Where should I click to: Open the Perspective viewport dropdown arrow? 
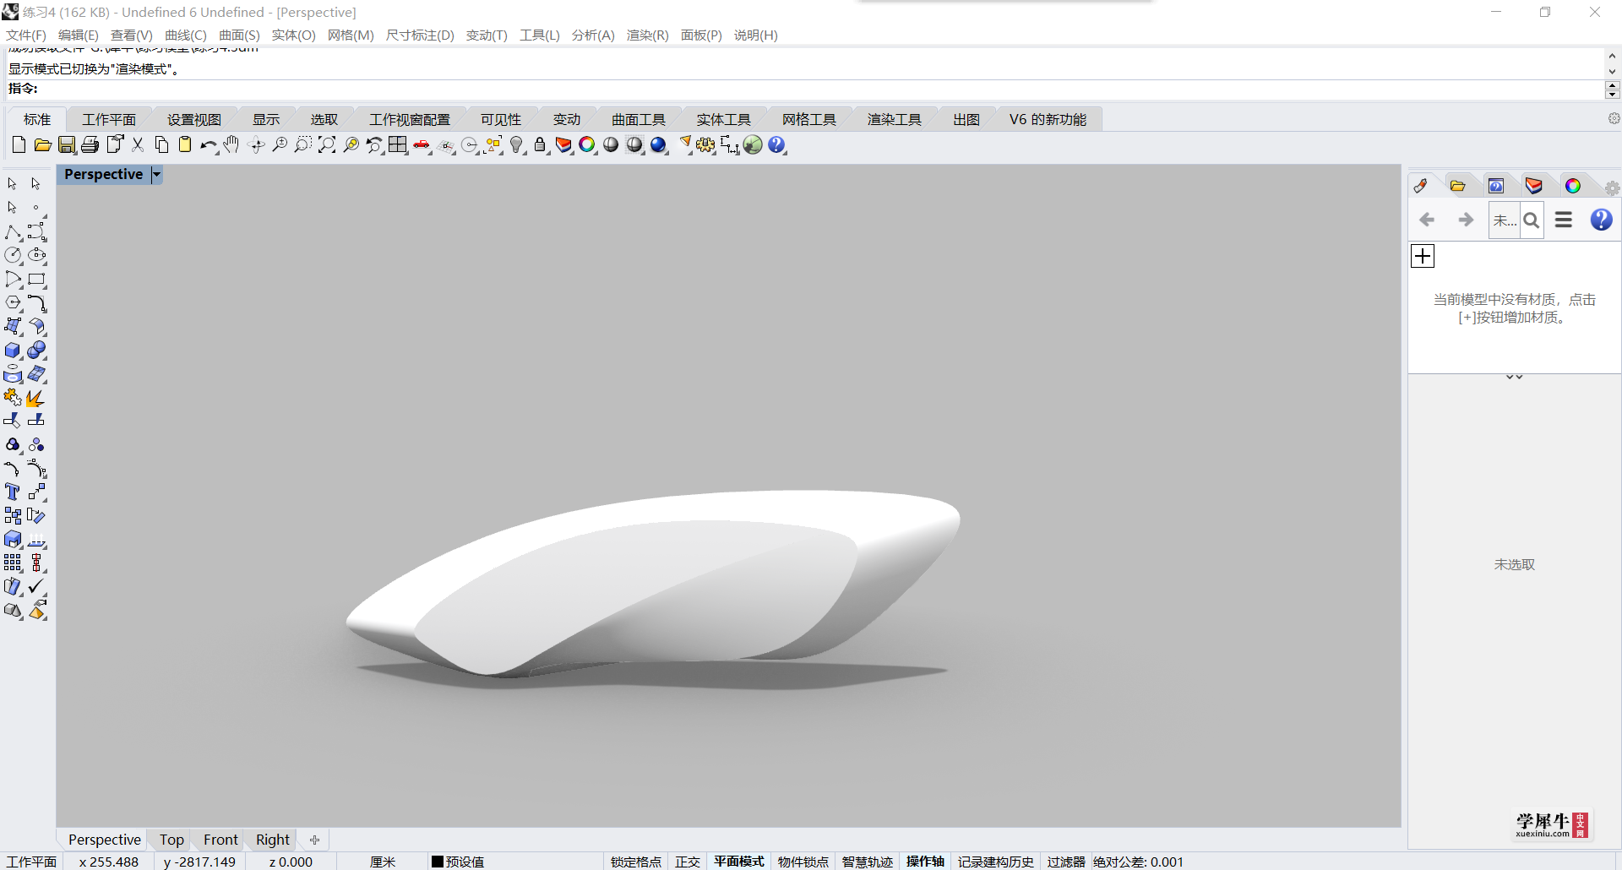tap(156, 175)
